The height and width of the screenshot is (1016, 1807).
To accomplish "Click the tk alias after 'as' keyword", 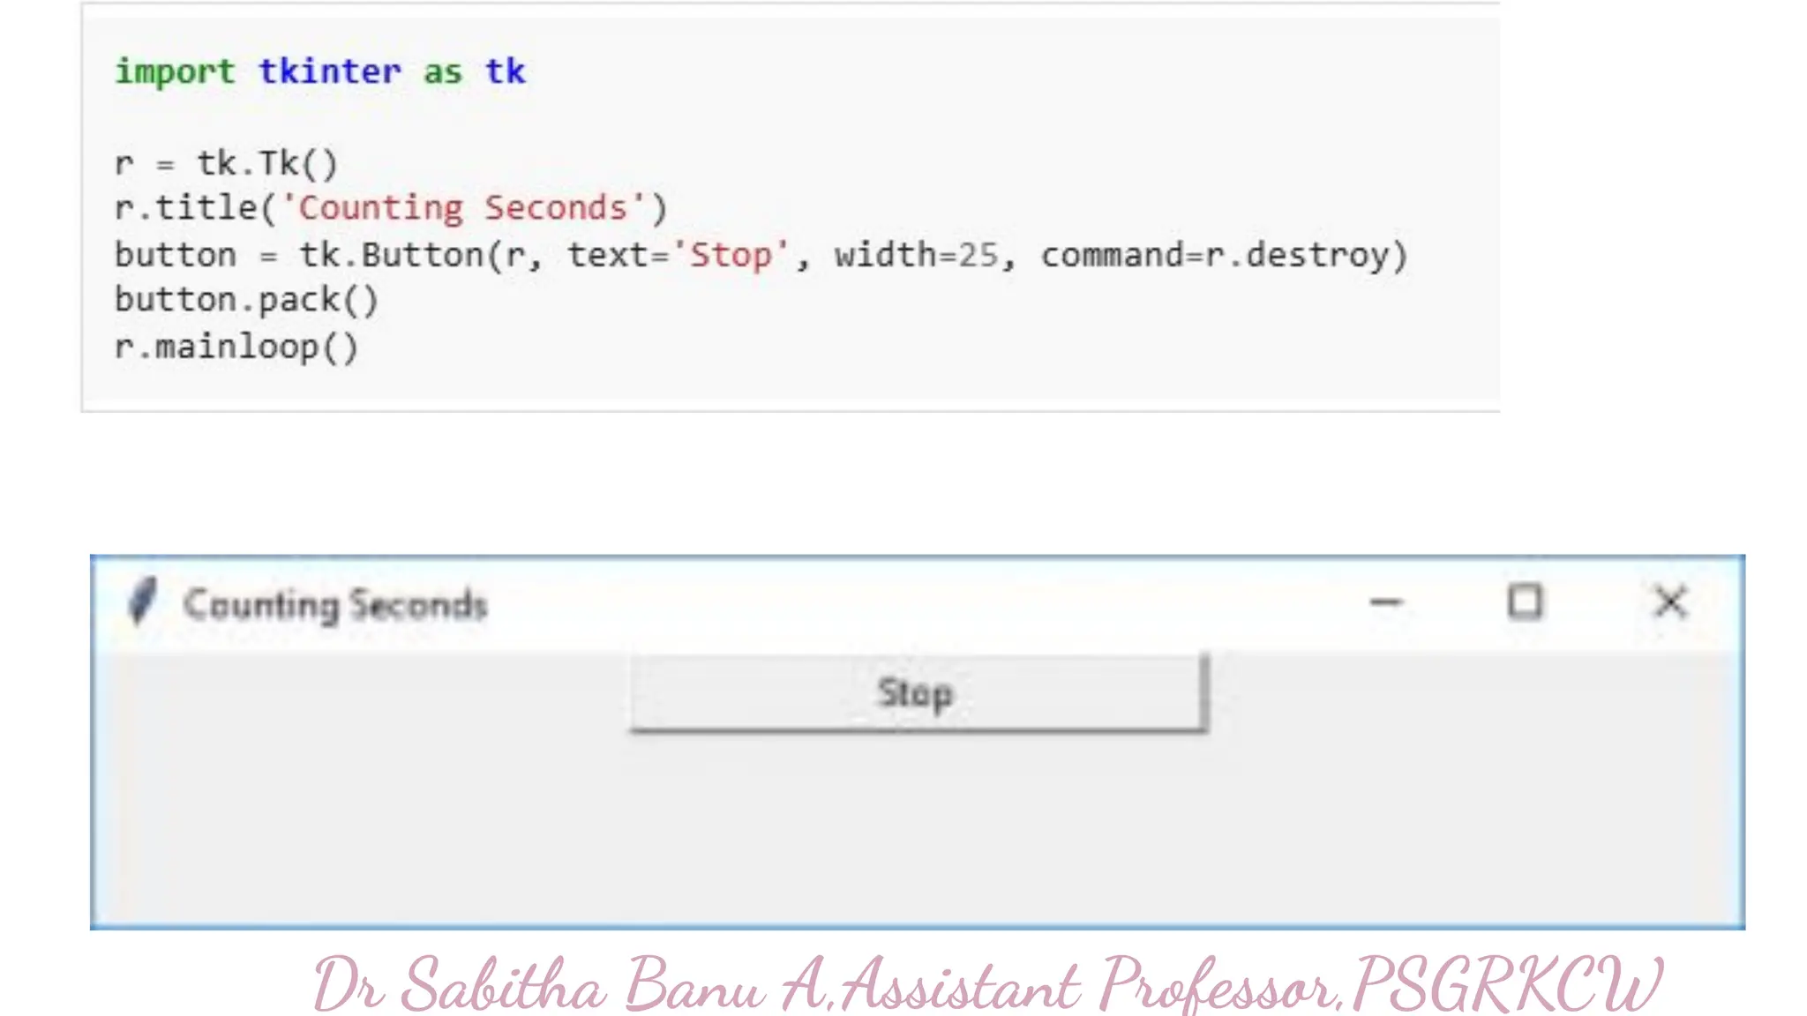I will coord(506,71).
